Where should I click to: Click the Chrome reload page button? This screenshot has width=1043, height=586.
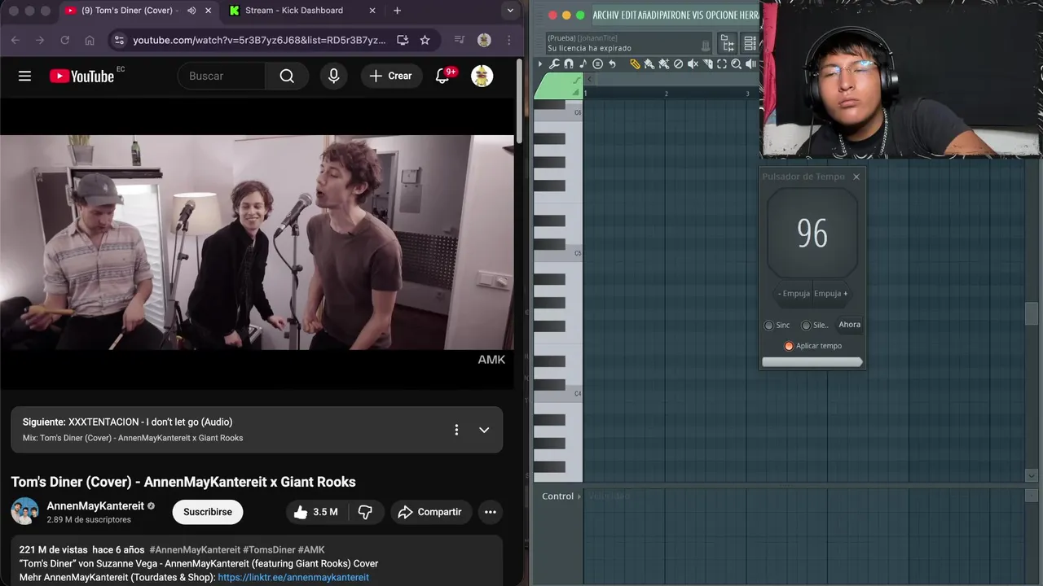[64, 40]
